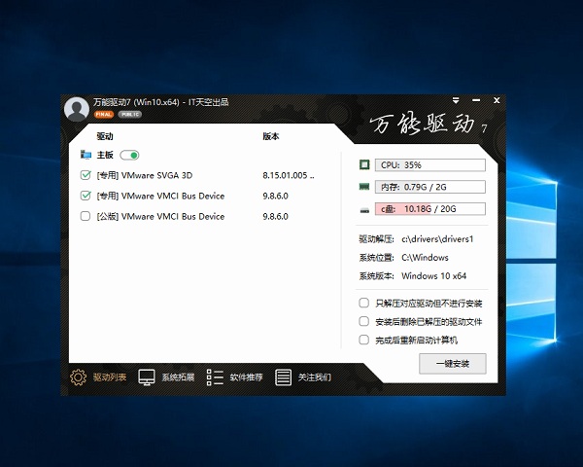Click the user avatar icon in title bar
Screen dimensions: 583x467
(76, 109)
